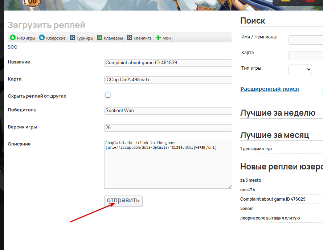Click the Описание text area
Image resolution: width=323 pixels, height=250 pixels.
click(168, 164)
